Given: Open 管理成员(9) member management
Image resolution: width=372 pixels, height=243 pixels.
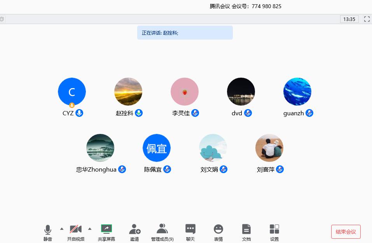Looking at the screenshot, I should (x=162, y=229).
